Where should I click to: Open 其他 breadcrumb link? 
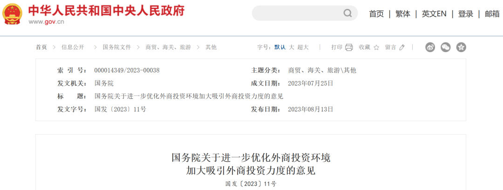[x=211, y=47]
